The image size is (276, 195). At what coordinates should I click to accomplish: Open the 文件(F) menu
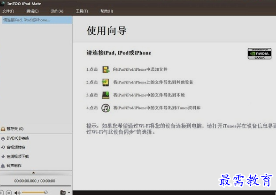point(8,11)
